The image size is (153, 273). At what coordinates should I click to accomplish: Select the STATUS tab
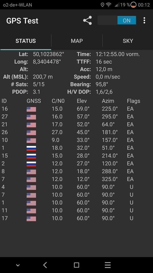point(26,41)
